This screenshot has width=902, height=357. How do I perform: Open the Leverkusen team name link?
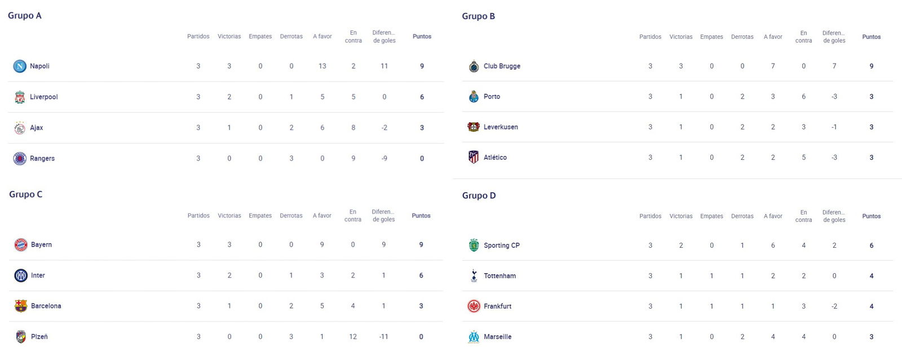click(x=501, y=127)
